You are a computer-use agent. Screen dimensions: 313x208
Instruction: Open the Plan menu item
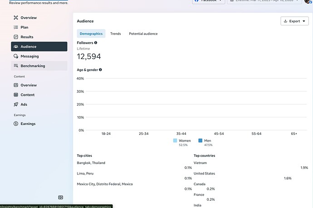coord(39,27)
